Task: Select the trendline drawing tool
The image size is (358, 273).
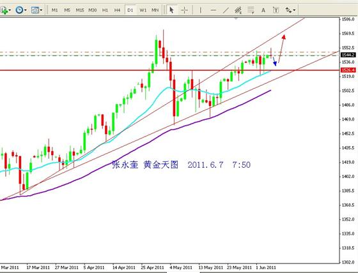Action: [x=226, y=10]
